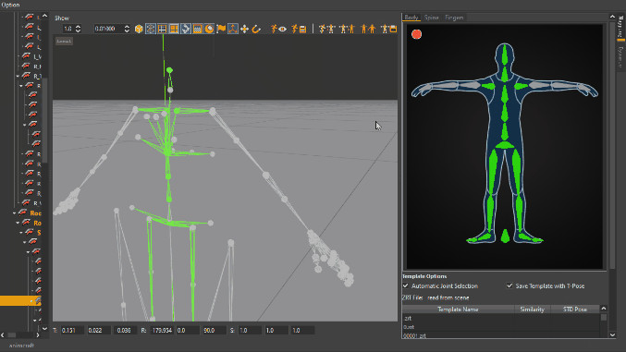This screenshot has width=626, height=352.
Task: Sort by the Similarity column header
Action: 533,310
